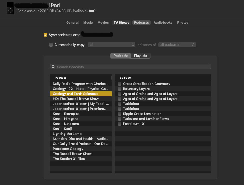
Task: Select Kana - Katakana podcast
Action: point(81,124)
